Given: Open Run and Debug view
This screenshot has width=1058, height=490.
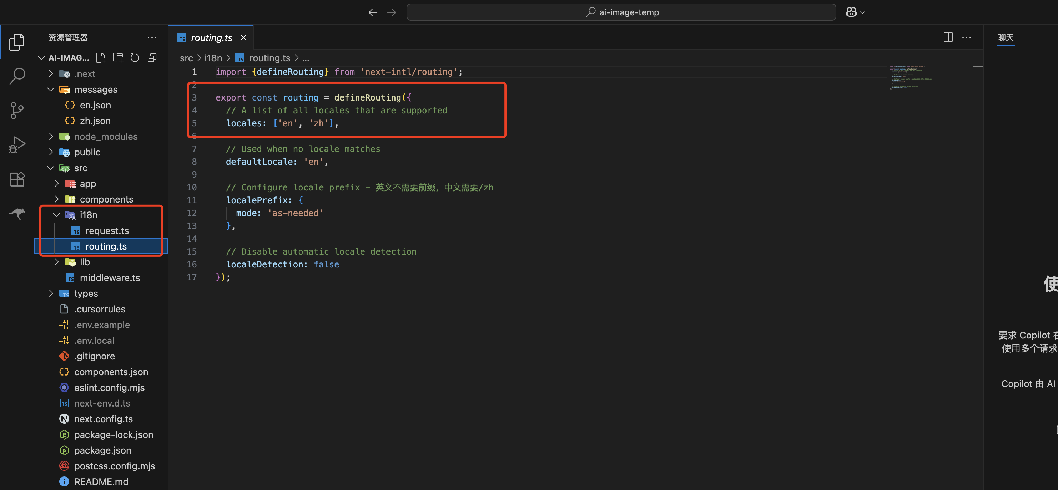Looking at the screenshot, I should 17,145.
